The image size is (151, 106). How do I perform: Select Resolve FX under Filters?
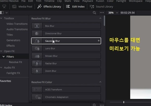[x=16, y=62]
